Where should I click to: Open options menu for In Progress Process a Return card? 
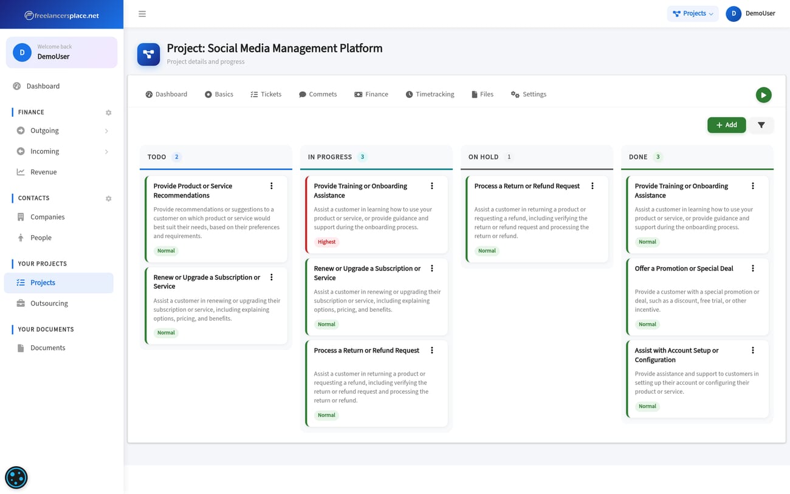point(432,351)
